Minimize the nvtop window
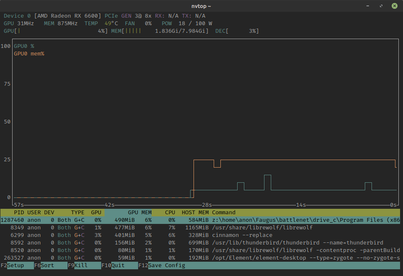Image resolution: width=403 pixels, height=276 pixels. tap(368, 6)
